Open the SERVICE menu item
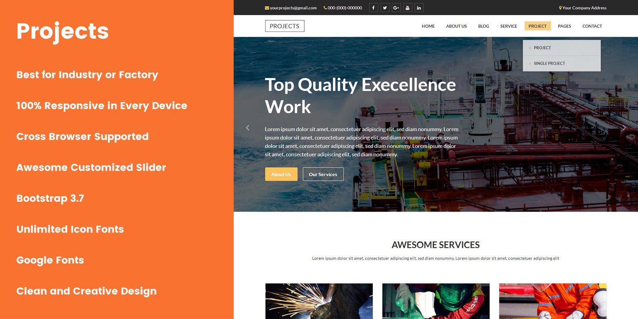This screenshot has width=638, height=319. (x=509, y=26)
